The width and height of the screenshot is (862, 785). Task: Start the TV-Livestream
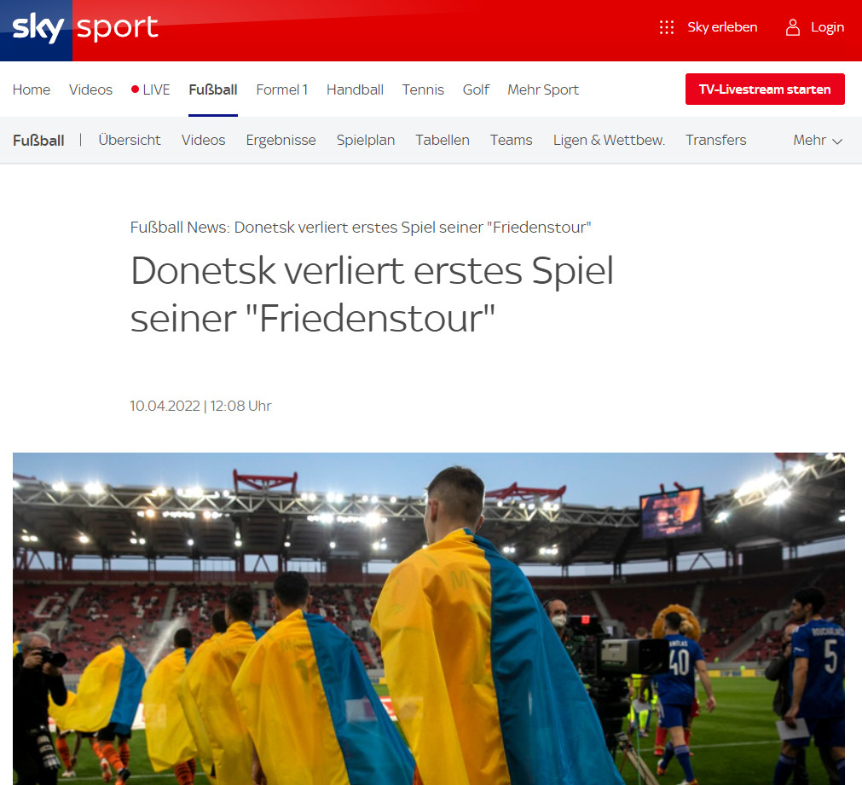765,89
